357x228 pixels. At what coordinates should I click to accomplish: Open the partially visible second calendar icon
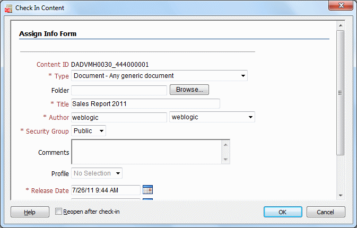point(147,199)
